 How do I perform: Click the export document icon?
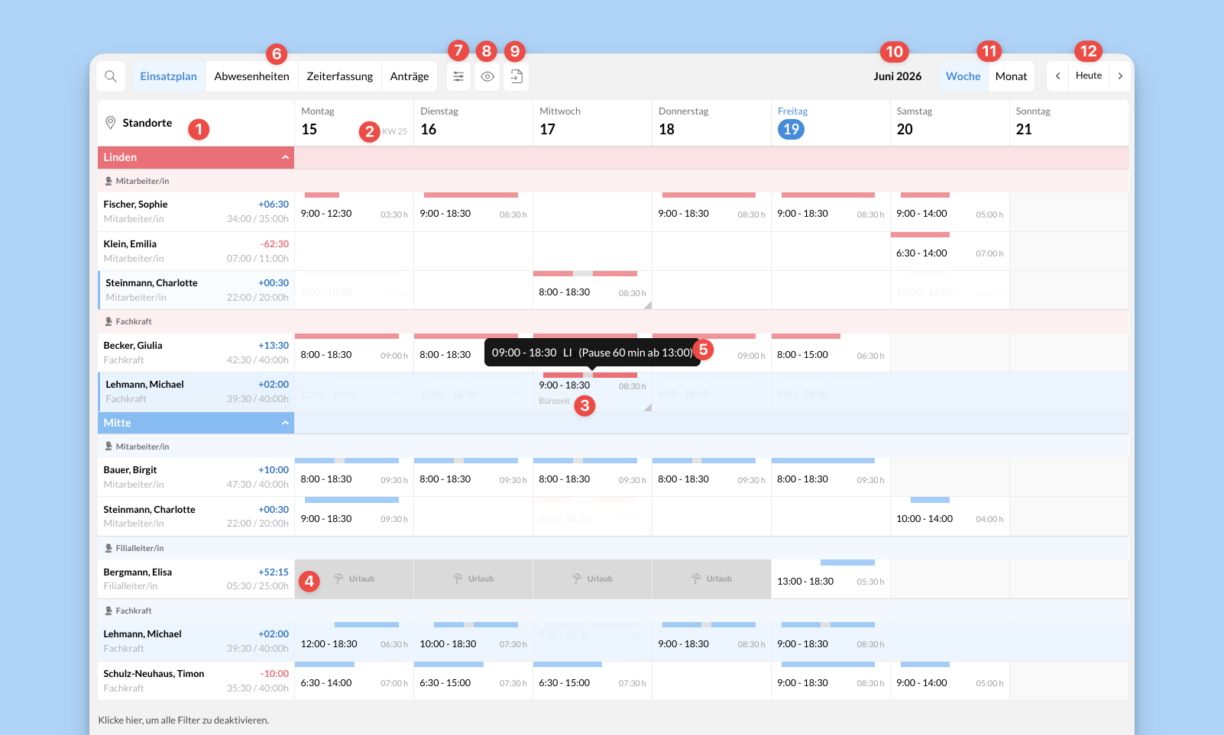click(516, 76)
